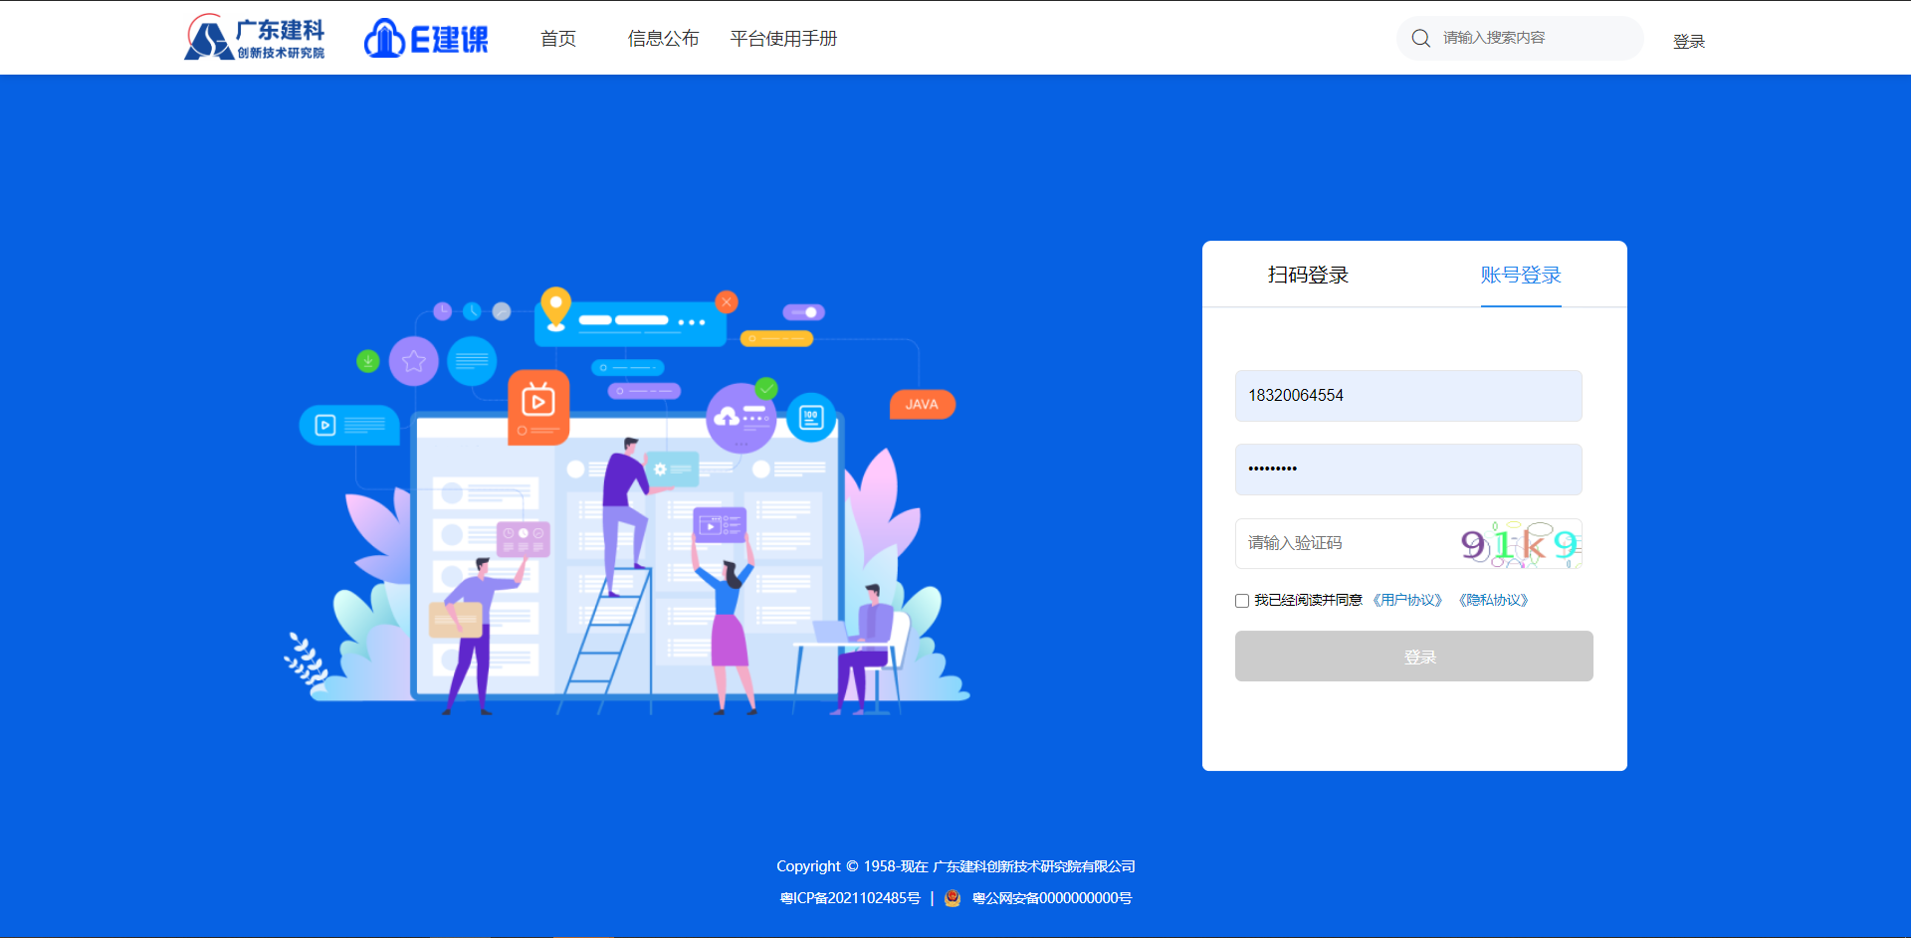1911x938 pixels.
Task: Open the 信息公布 navigation item
Action: 663,39
